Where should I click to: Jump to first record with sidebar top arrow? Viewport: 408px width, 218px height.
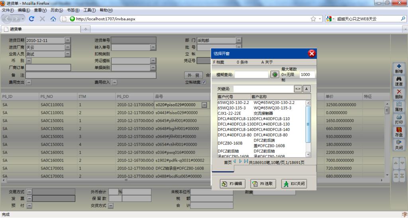coord(396,176)
